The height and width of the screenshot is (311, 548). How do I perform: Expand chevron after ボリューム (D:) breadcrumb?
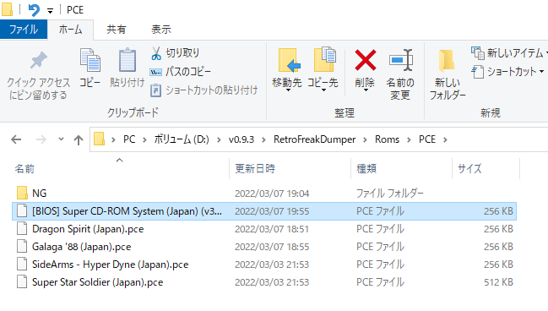tap(219, 139)
